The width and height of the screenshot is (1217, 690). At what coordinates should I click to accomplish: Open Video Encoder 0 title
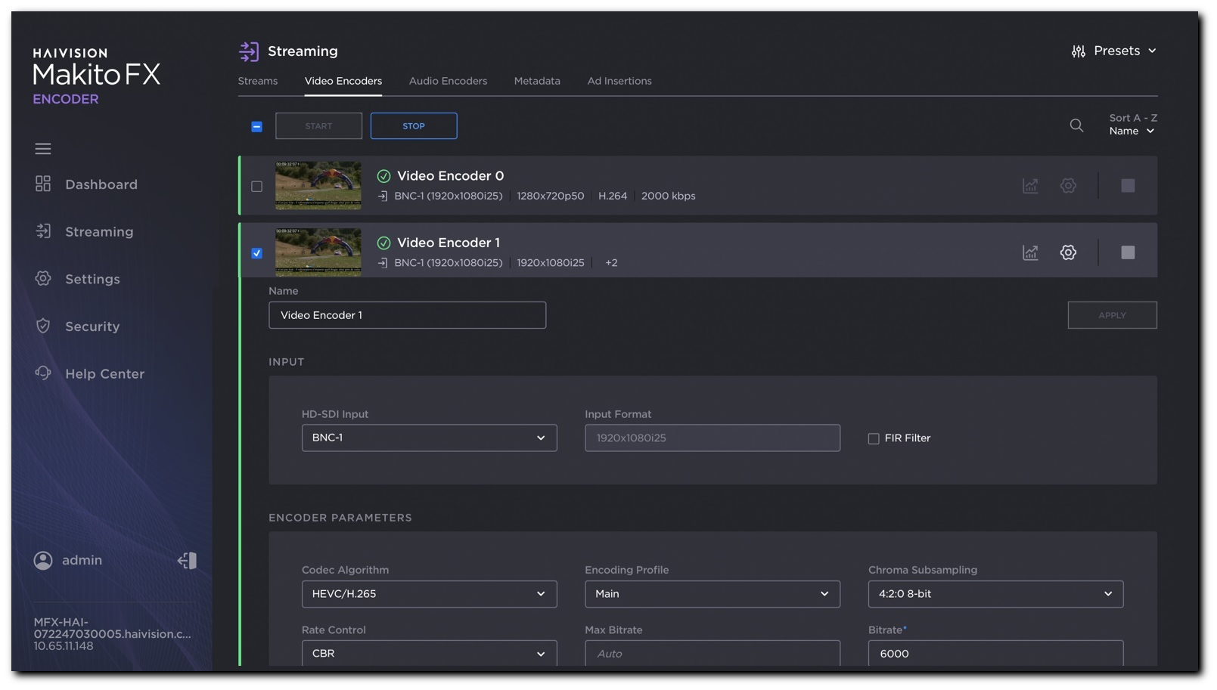click(451, 176)
